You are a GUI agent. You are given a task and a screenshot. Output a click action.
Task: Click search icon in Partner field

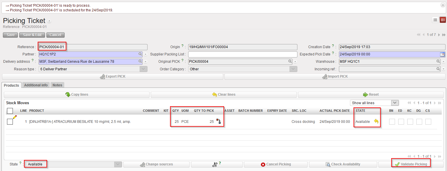coord(140,54)
